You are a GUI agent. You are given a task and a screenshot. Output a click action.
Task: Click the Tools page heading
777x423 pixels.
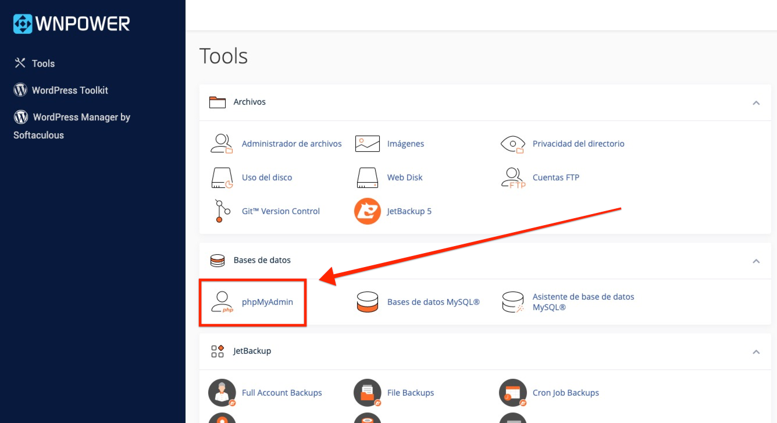[223, 56]
